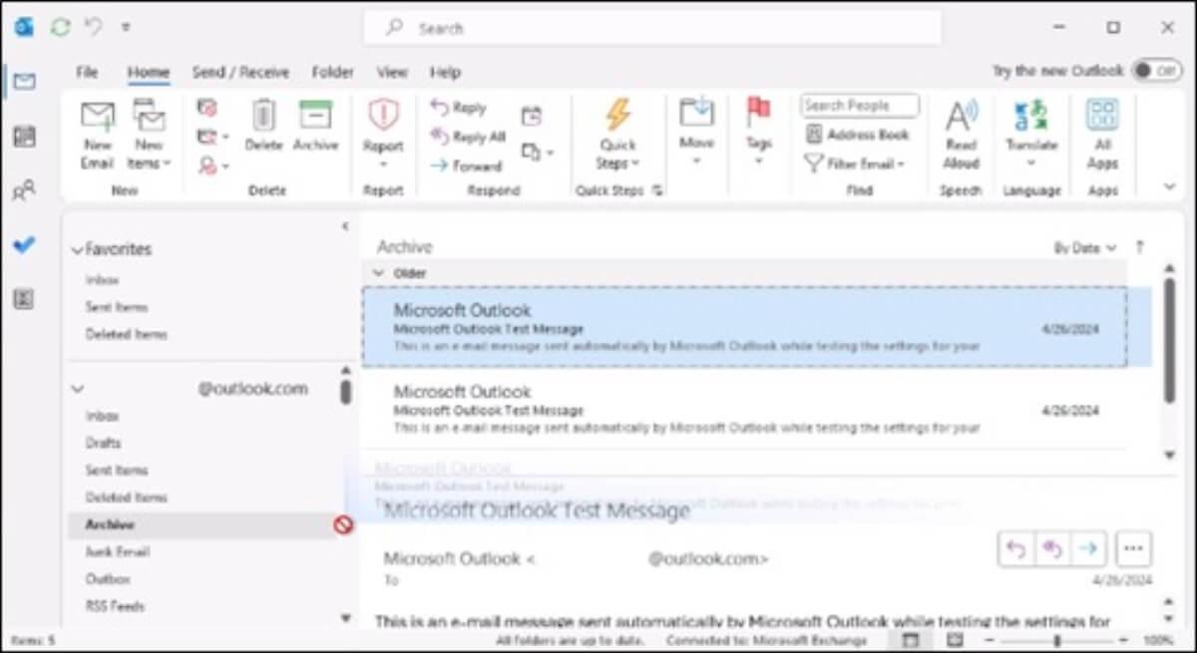Click Reply All icon in the reading pane
Viewport: 1197px width, 653px height.
pyautogui.click(x=1051, y=548)
